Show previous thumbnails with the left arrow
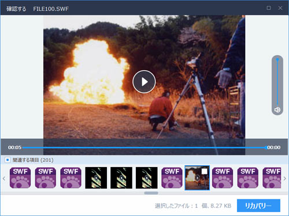 click(x=4, y=179)
